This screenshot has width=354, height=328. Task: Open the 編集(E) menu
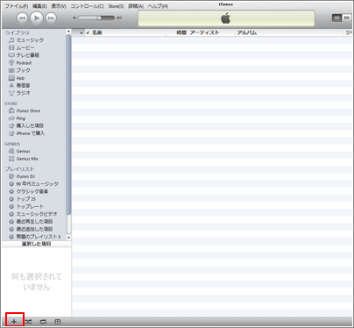click(39, 6)
